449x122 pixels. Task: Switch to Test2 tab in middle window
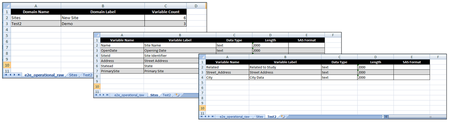coord(167,95)
